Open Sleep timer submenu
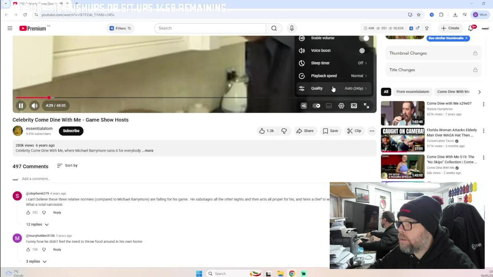493x277 pixels. pos(334,63)
